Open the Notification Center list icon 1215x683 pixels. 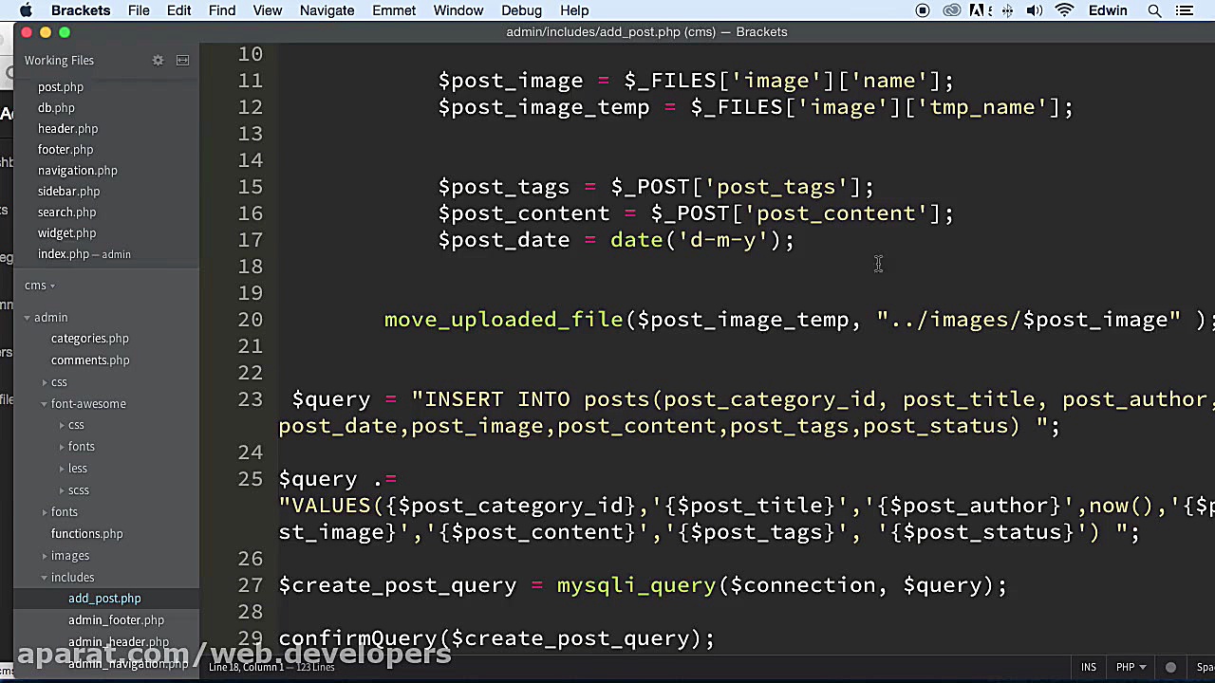[1184, 10]
